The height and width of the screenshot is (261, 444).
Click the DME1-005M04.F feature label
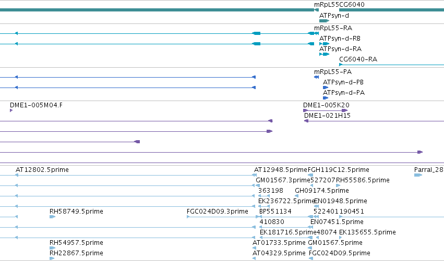36,105
